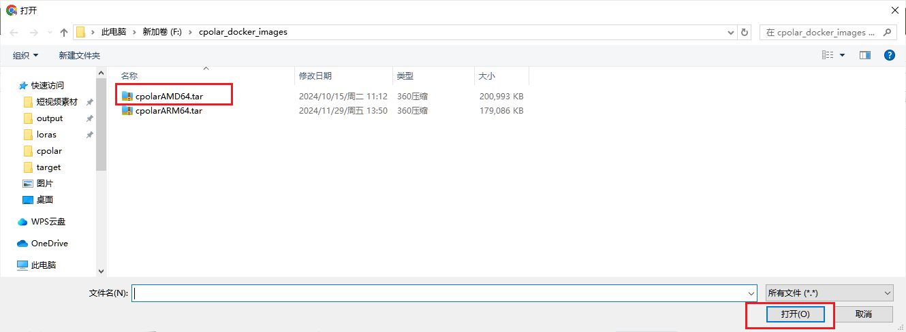Image resolution: width=906 pixels, height=332 pixels.
Task: Expand the address bar history dropdown
Action: point(730,33)
